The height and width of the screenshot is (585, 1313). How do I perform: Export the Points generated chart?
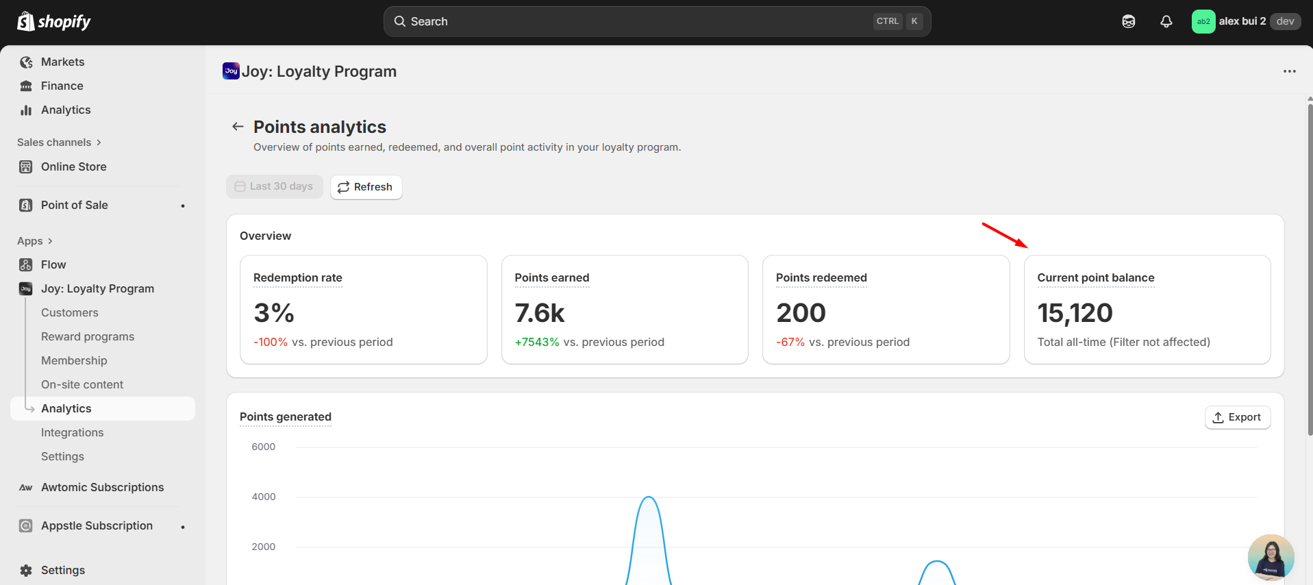(x=1237, y=418)
